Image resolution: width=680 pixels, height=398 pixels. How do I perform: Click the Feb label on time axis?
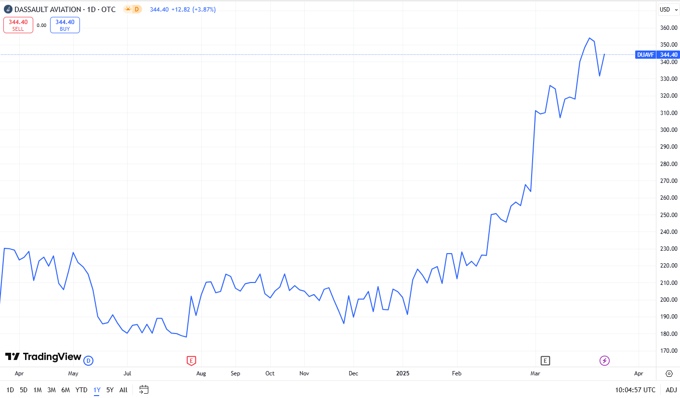coord(457,373)
